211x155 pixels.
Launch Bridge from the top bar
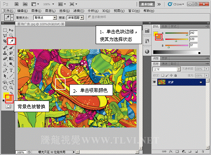tap(17, 4)
